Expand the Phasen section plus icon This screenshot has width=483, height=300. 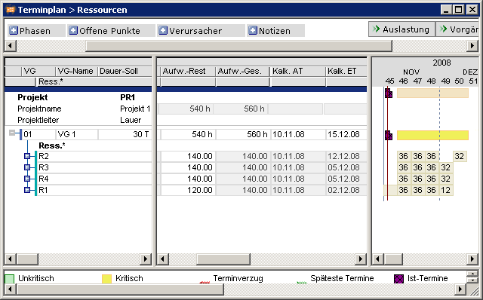[14, 30]
